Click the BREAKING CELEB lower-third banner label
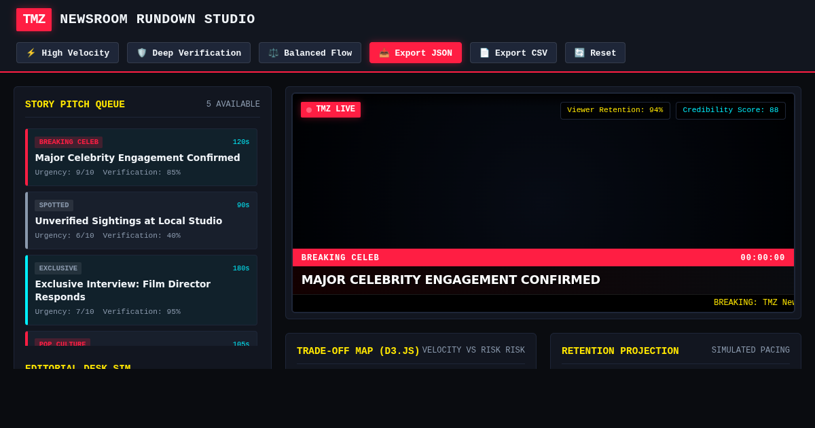 [340, 258]
